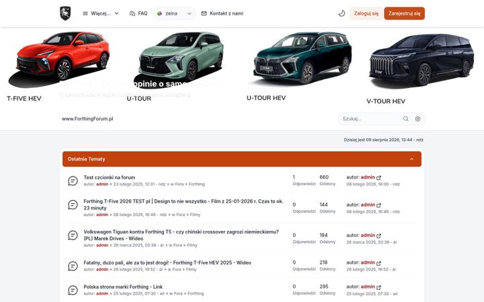Image resolution: width=484 pixels, height=302 pixels.
Task: Open last-post admin author in Polska strona row
Action: [x=368, y=287]
